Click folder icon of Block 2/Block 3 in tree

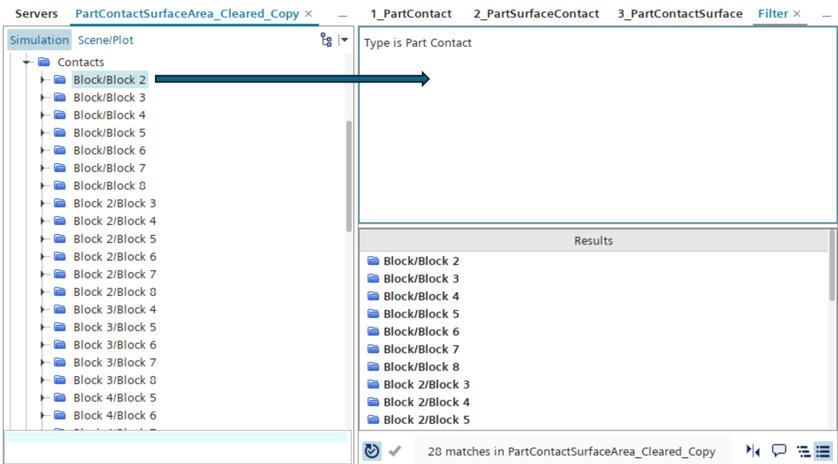coord(60,203)
